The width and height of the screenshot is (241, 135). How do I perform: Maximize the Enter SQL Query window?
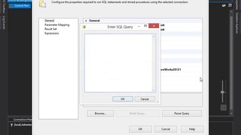(145, 26)
